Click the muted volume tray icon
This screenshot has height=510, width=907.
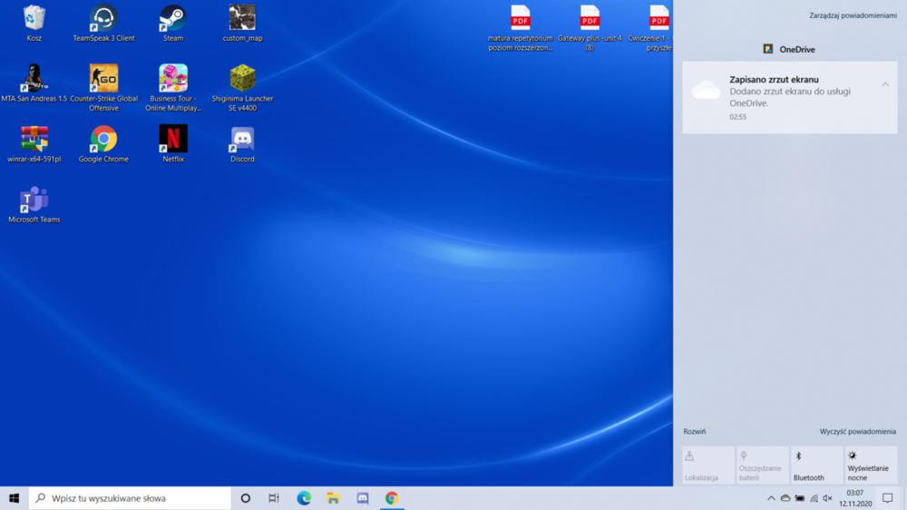click(x=828, y=498)
